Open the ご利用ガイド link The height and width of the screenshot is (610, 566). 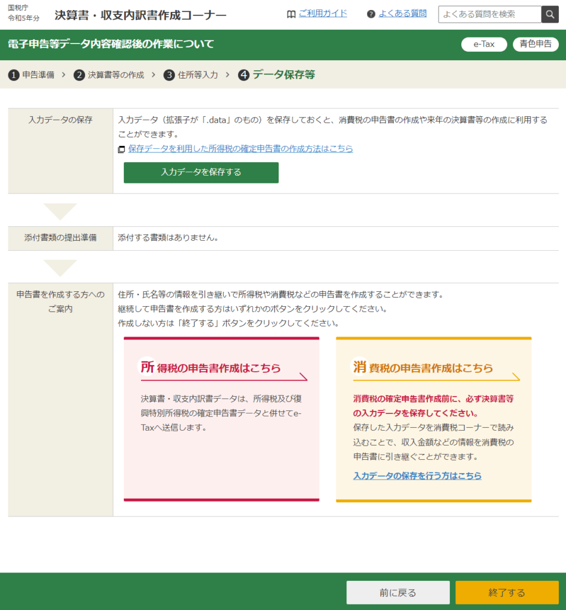click(323, 14)
